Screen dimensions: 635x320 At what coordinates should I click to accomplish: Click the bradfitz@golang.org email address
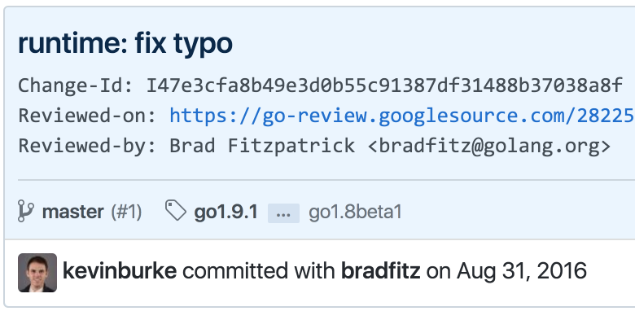click(x=488, y=146)
